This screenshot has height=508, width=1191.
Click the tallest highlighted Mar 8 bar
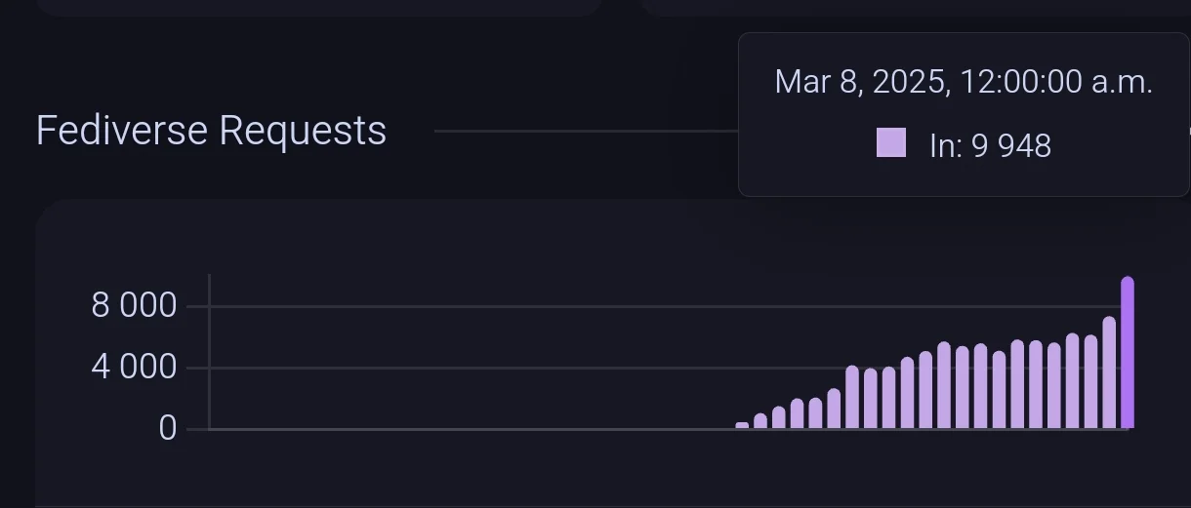1128,353
